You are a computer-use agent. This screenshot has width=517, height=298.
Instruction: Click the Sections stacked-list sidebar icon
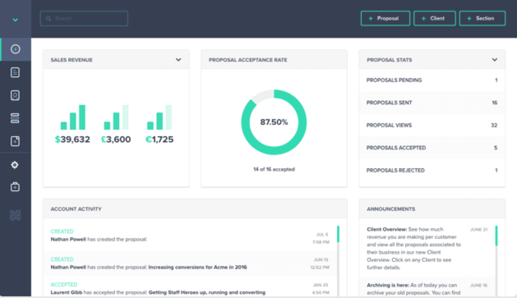[x=15, y=118]
